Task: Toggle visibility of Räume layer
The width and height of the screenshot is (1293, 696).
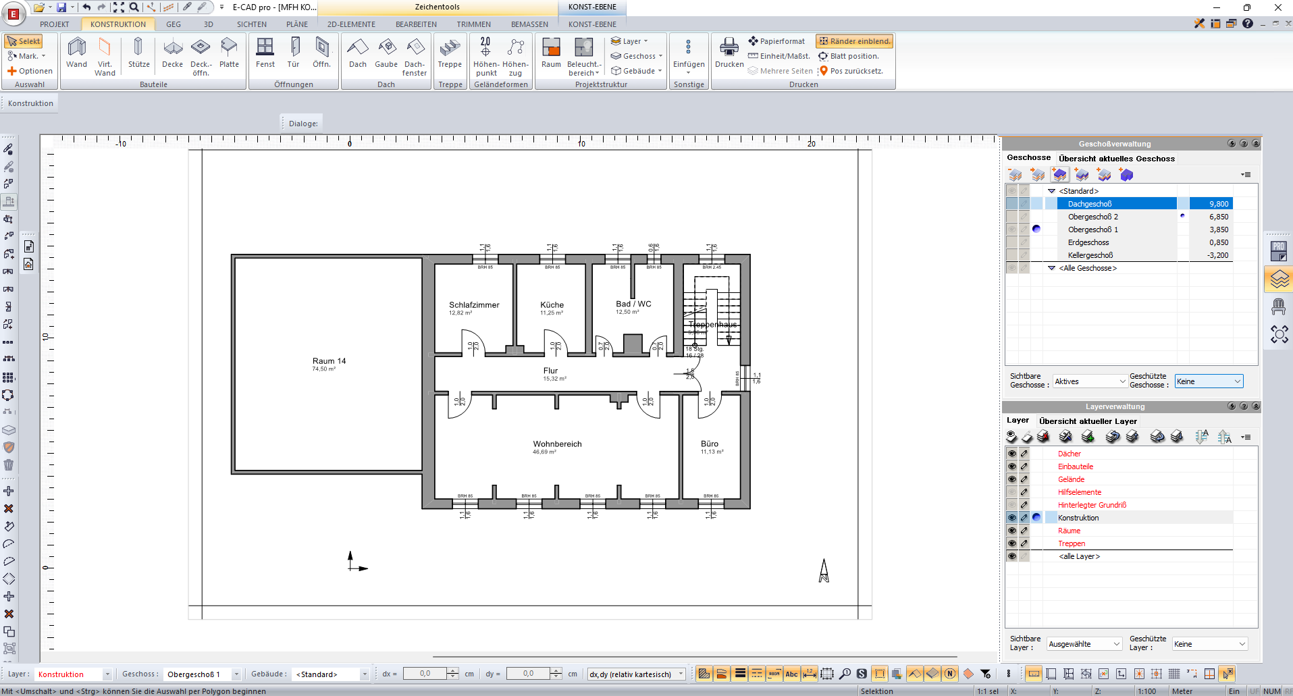Action: coord(1011,531)
